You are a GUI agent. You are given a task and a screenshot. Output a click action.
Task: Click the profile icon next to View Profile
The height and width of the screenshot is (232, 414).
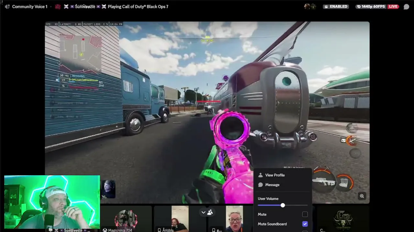click(260, 175)
